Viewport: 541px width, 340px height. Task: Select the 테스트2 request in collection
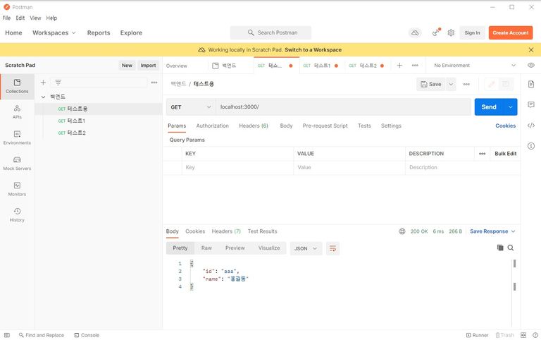coord(99,133)
